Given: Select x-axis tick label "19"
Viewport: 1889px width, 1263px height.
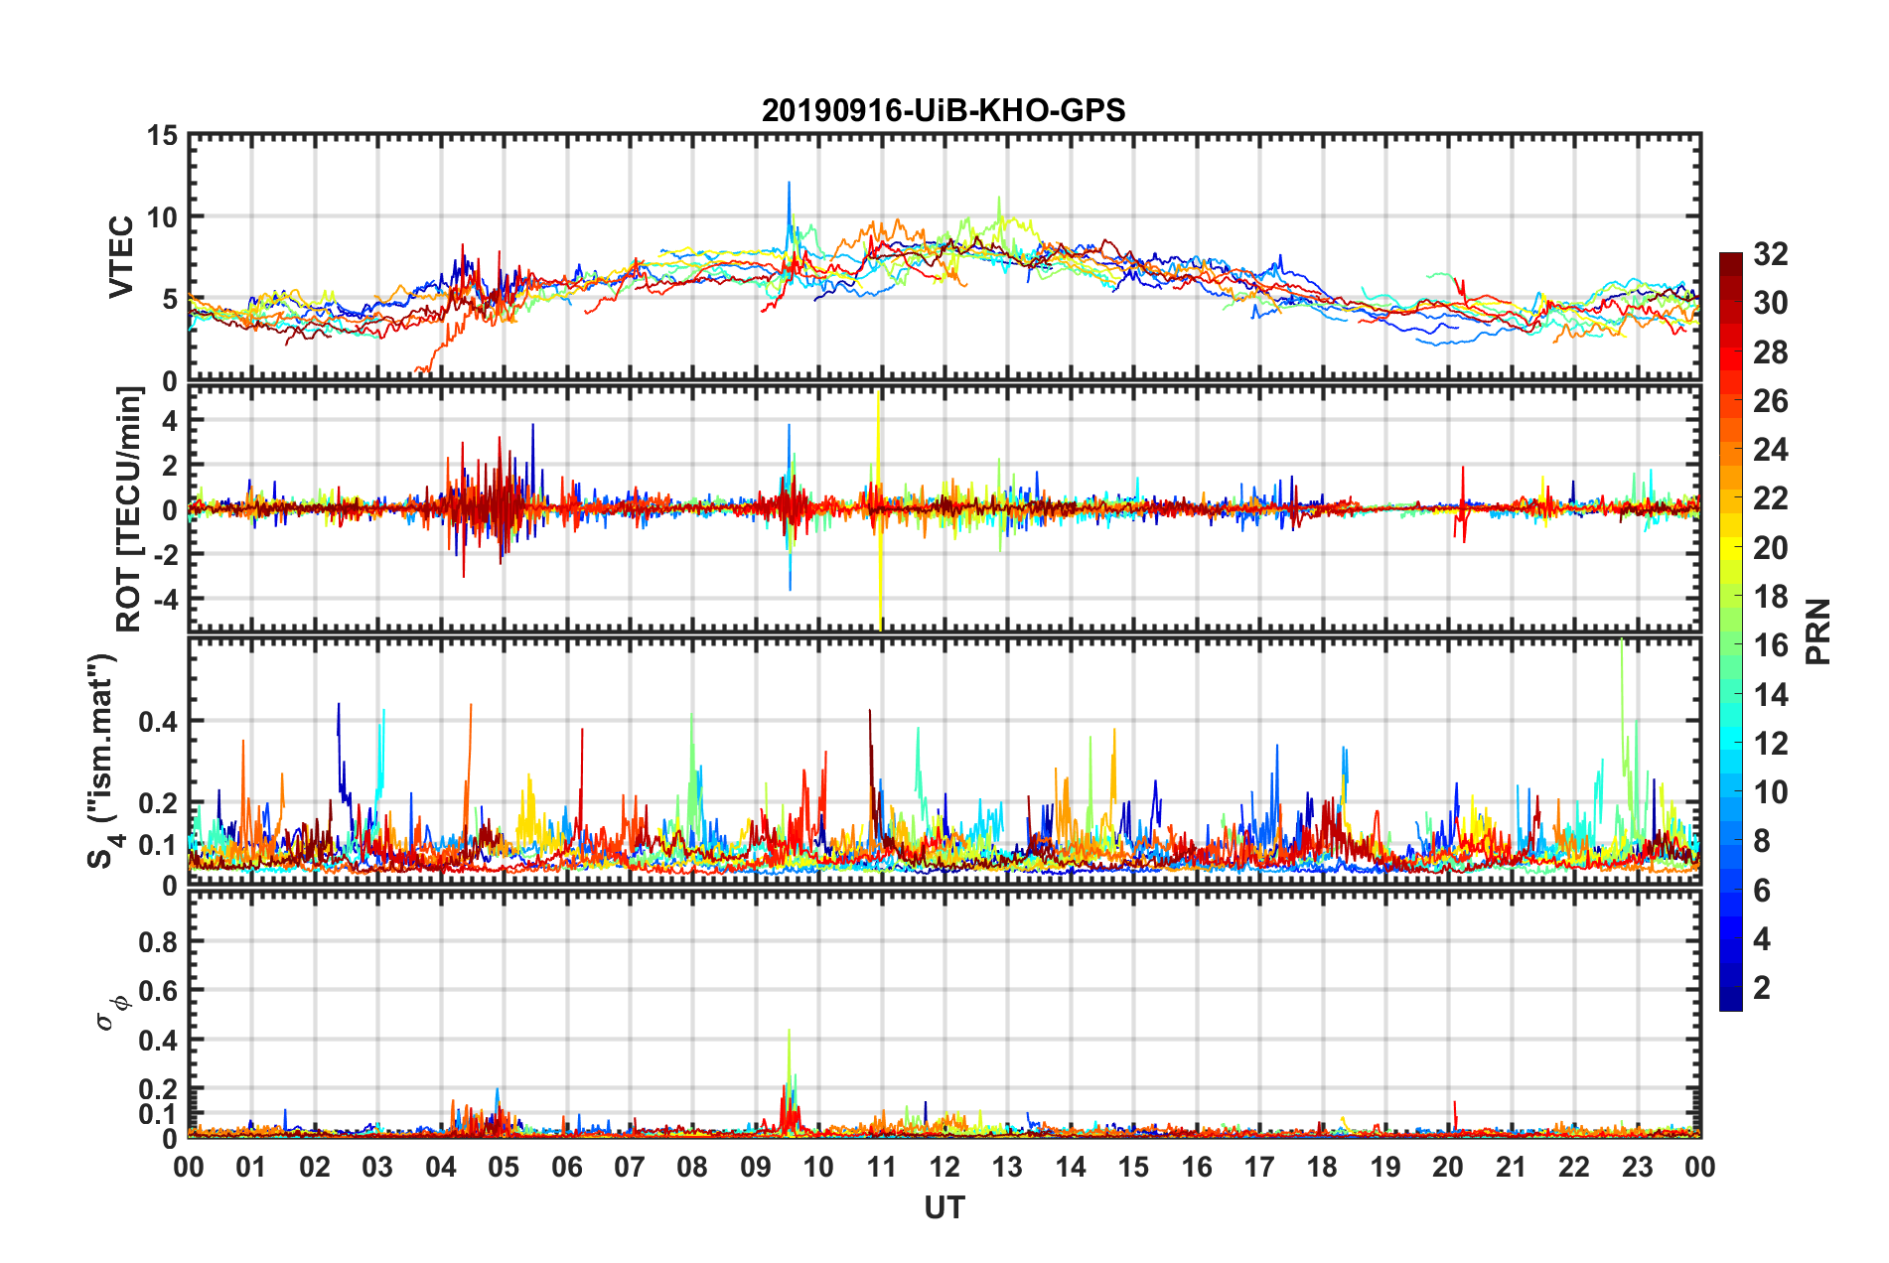Looking at the screenshot, I should (x=1385, y=1167).
